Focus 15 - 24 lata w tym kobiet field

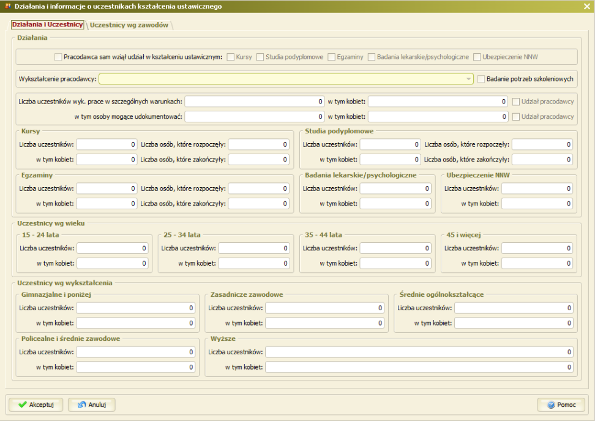coord(112,264)
